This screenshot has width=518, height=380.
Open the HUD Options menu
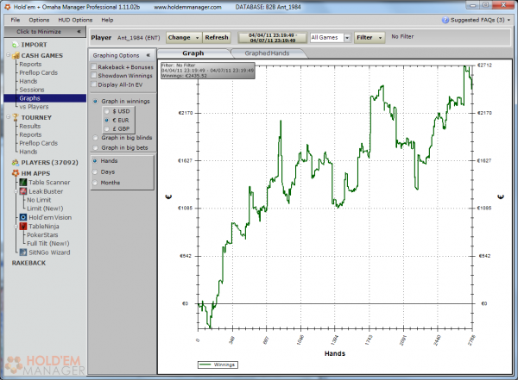tap(75, 20)
